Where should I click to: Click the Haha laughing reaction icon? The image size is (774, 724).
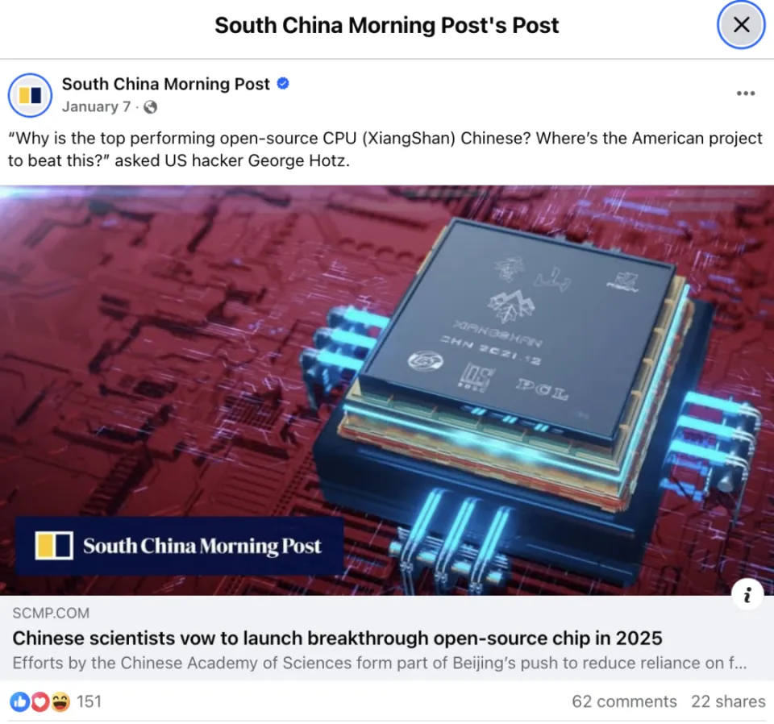click(x=60, y=701)
